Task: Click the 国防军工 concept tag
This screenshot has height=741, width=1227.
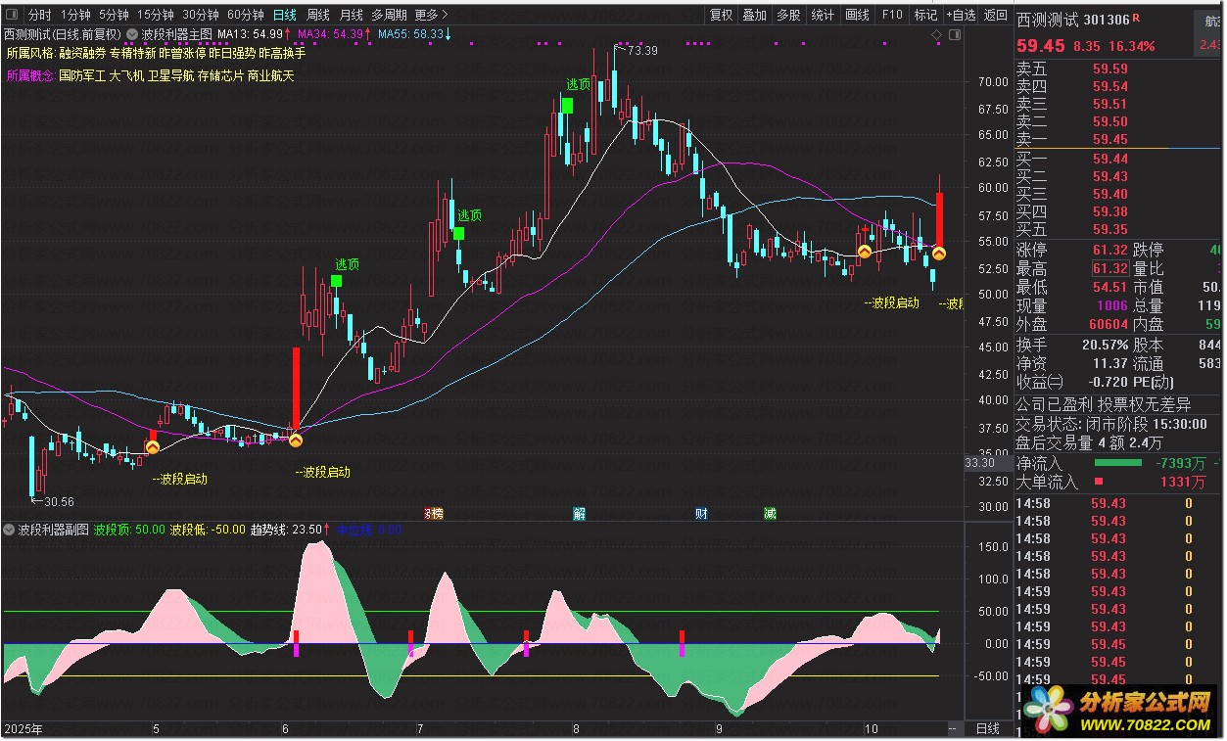Action: tap(82, 75)
